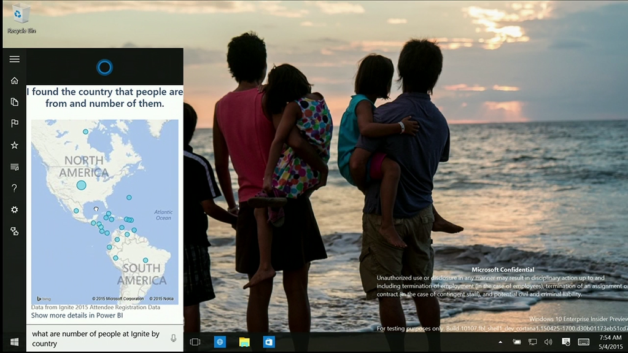Click the 'SOUTH AMERICA' map label
Viewport: 628px width, 353px height.
142,274
